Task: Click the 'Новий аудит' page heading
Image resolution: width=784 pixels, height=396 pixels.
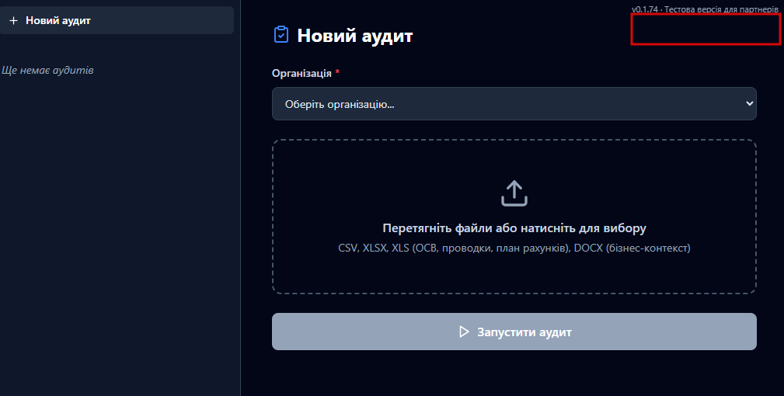Action: [355, 35]
